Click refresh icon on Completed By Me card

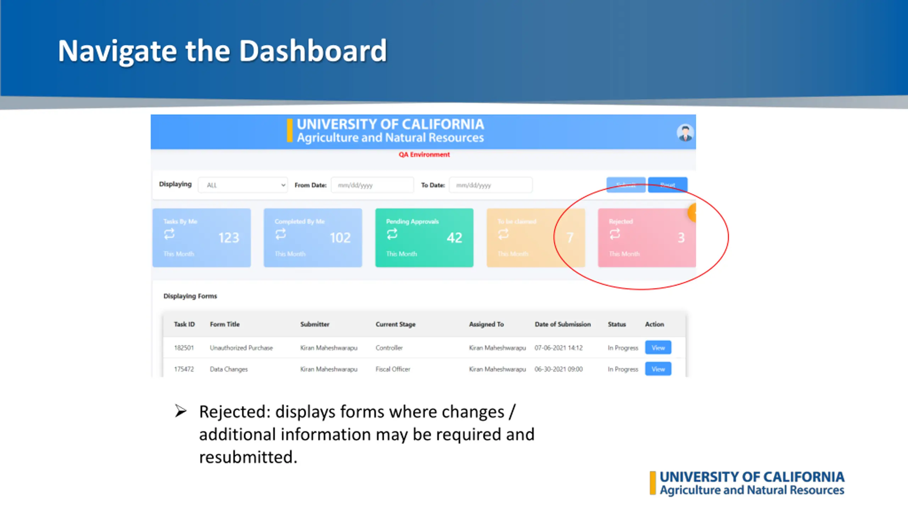[281, 234]
